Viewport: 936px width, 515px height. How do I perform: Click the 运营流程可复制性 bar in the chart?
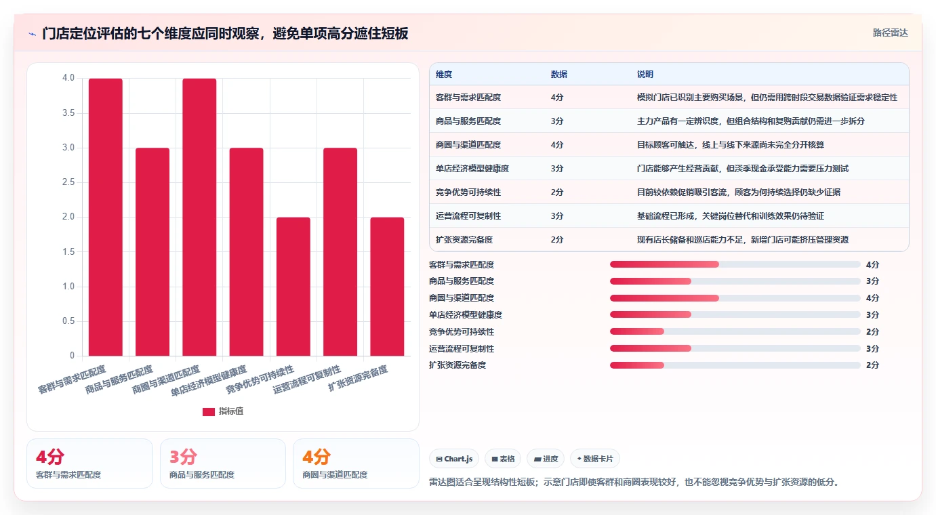click(x=340, y=251)
